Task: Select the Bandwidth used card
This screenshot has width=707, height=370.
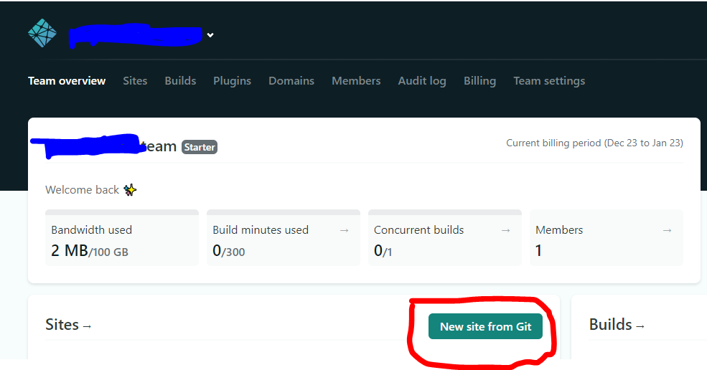Action: (x=122, y=237)
